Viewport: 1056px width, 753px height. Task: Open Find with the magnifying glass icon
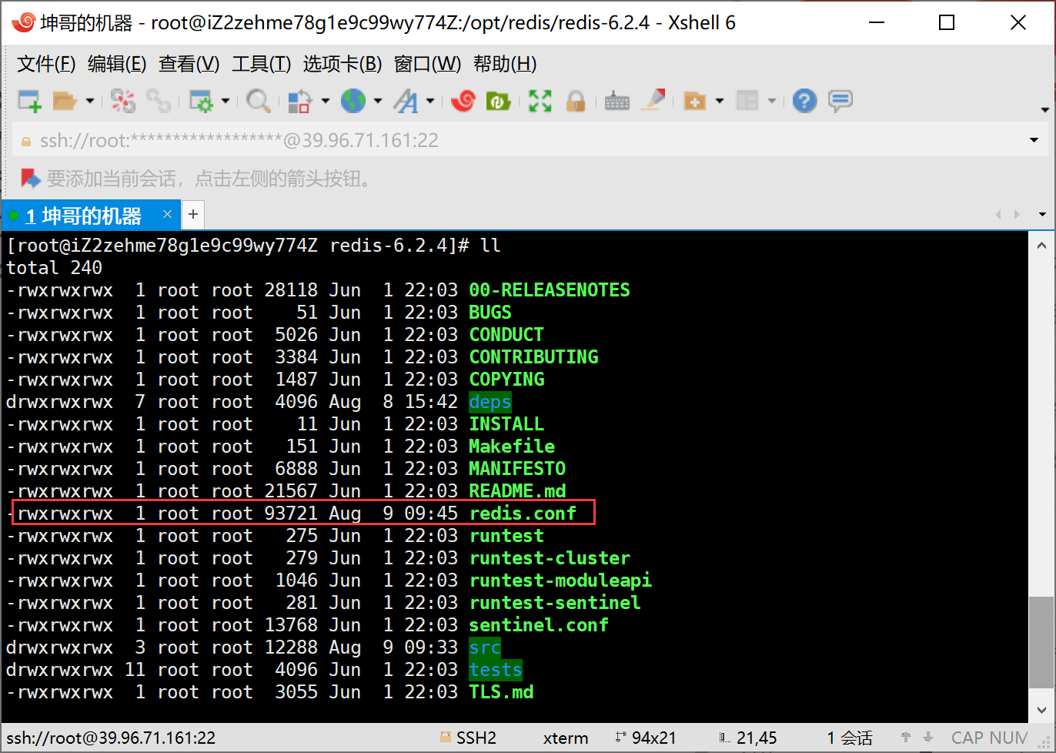coord(258,101)
